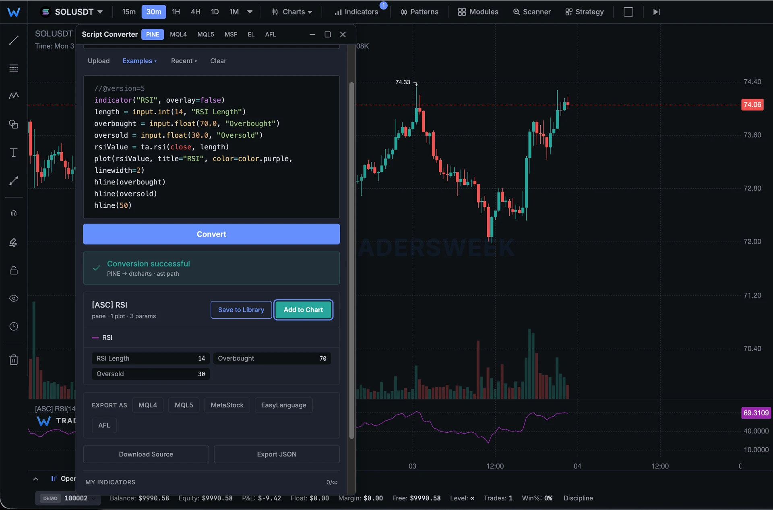Image resolution: width=773 pixels, height=510 pixels.
Task: Export as EasyLanguage
Action: [x=284, y=405]
